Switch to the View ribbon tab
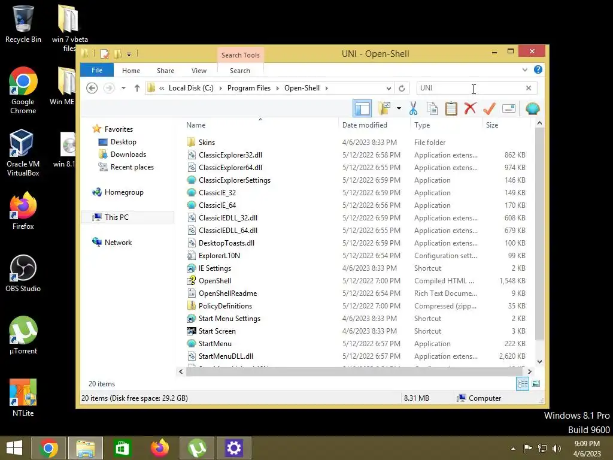This screenshot has height=460, width=613. pos(199,71)
